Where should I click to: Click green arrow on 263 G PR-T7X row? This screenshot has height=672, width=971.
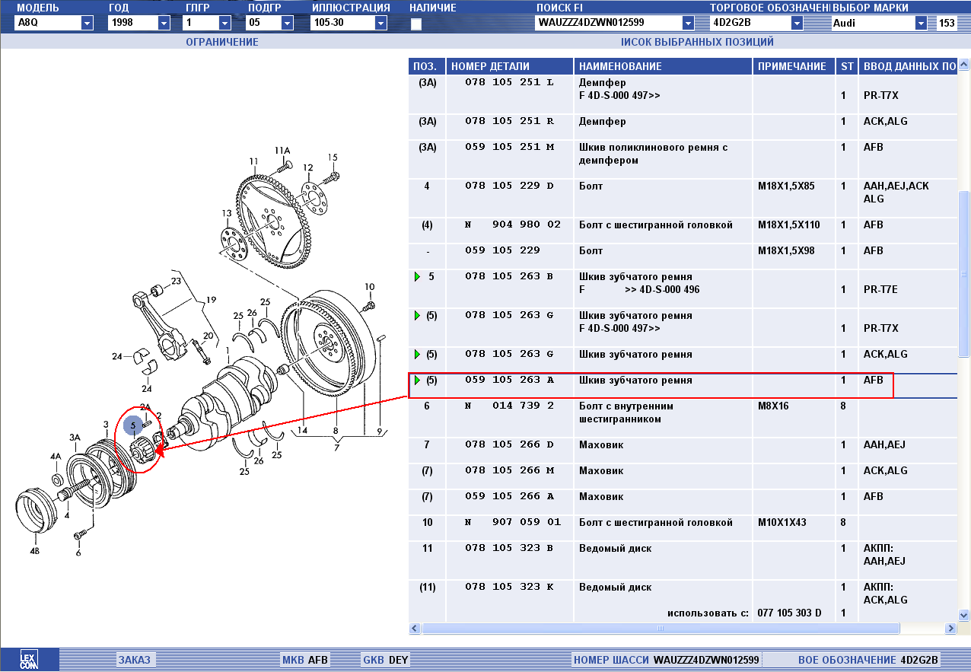pos(417,315)
